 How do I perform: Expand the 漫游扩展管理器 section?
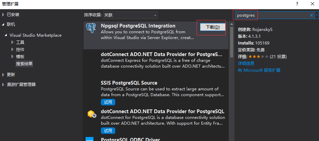click(x=3, y=85)
